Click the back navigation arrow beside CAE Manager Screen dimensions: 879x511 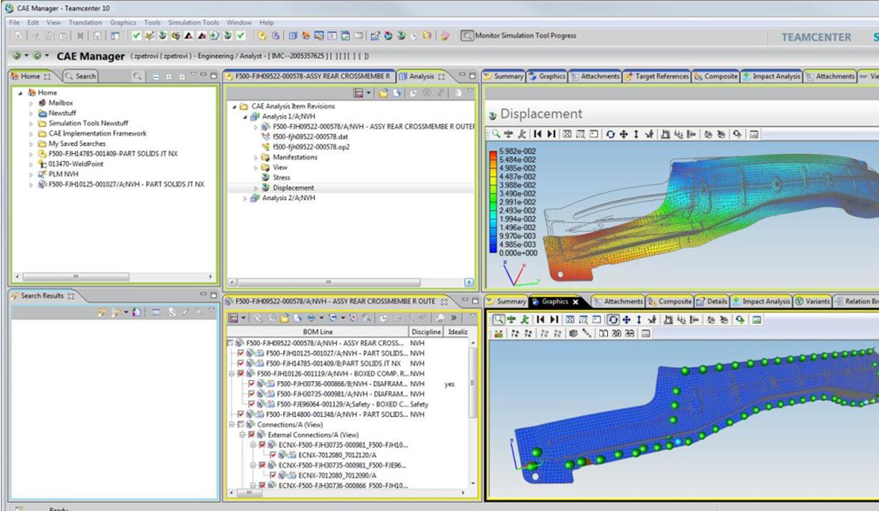17,56
